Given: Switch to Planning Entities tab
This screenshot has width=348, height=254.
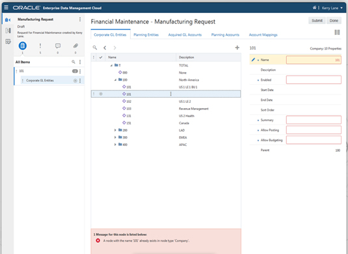Looking at the screenshot, I should 146,35.
